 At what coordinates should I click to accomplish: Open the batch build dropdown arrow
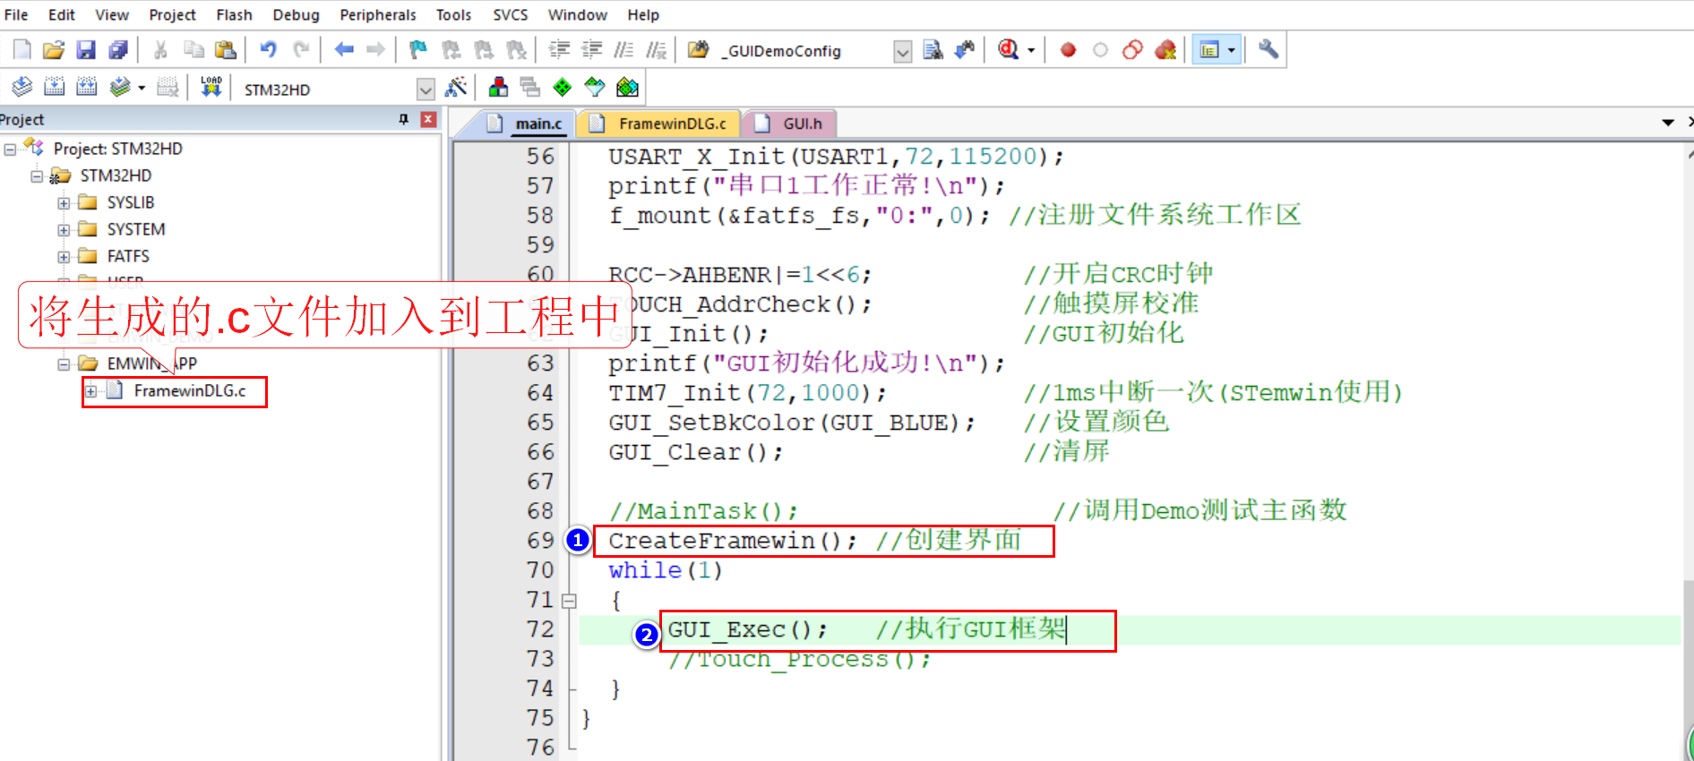click(142, 88)
